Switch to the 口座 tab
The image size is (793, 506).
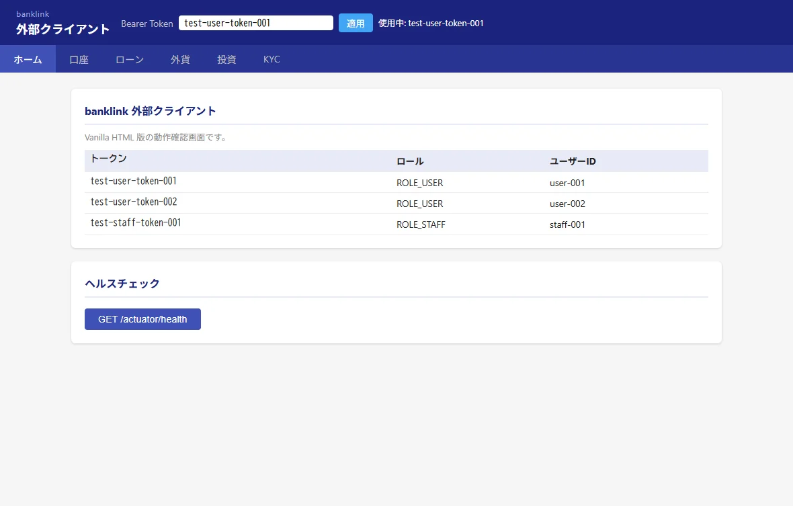pos(79,59)
